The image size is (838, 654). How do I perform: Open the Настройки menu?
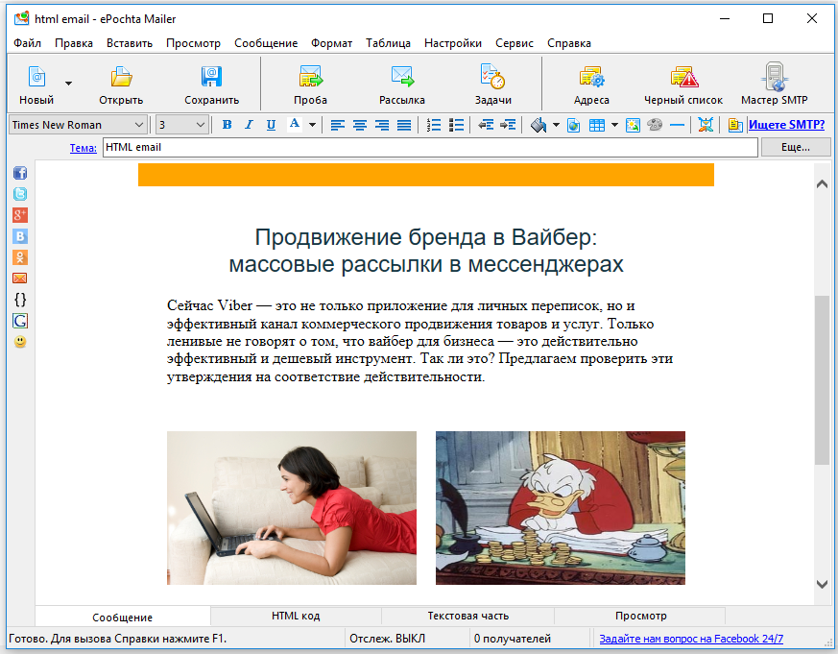[x=453, y=43]
